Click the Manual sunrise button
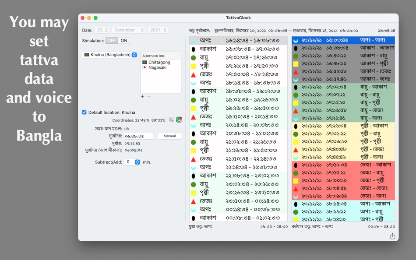This screenshot has width=416, height=260. click(x=170, y=136)
